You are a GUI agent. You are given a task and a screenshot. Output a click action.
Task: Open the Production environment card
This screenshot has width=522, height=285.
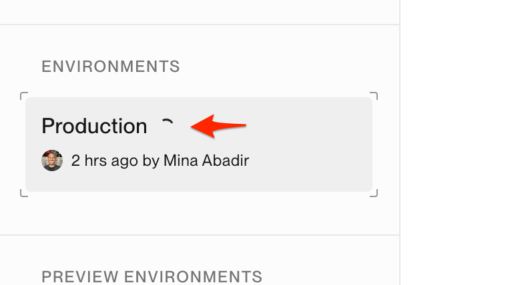[199, 144]
